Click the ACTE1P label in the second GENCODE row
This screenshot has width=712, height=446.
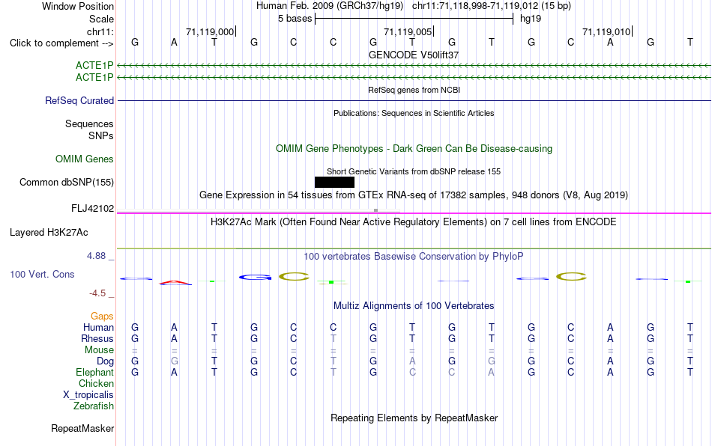[94, 78]
